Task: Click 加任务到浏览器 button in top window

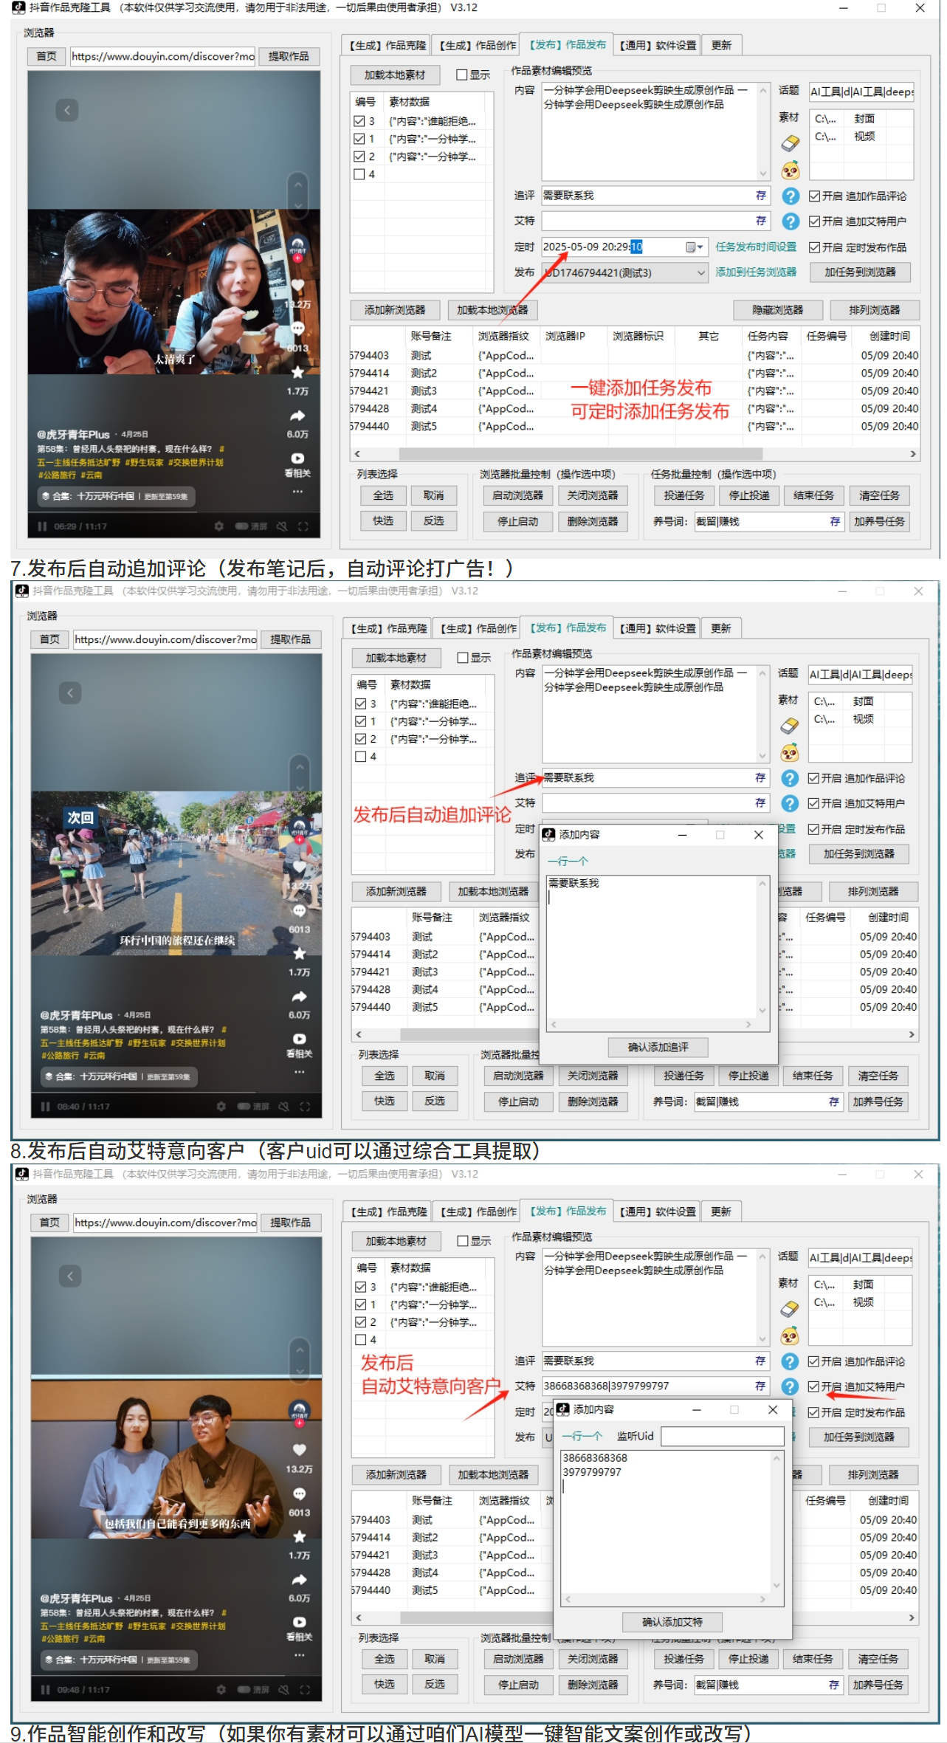Action: (x=860, y=272)
